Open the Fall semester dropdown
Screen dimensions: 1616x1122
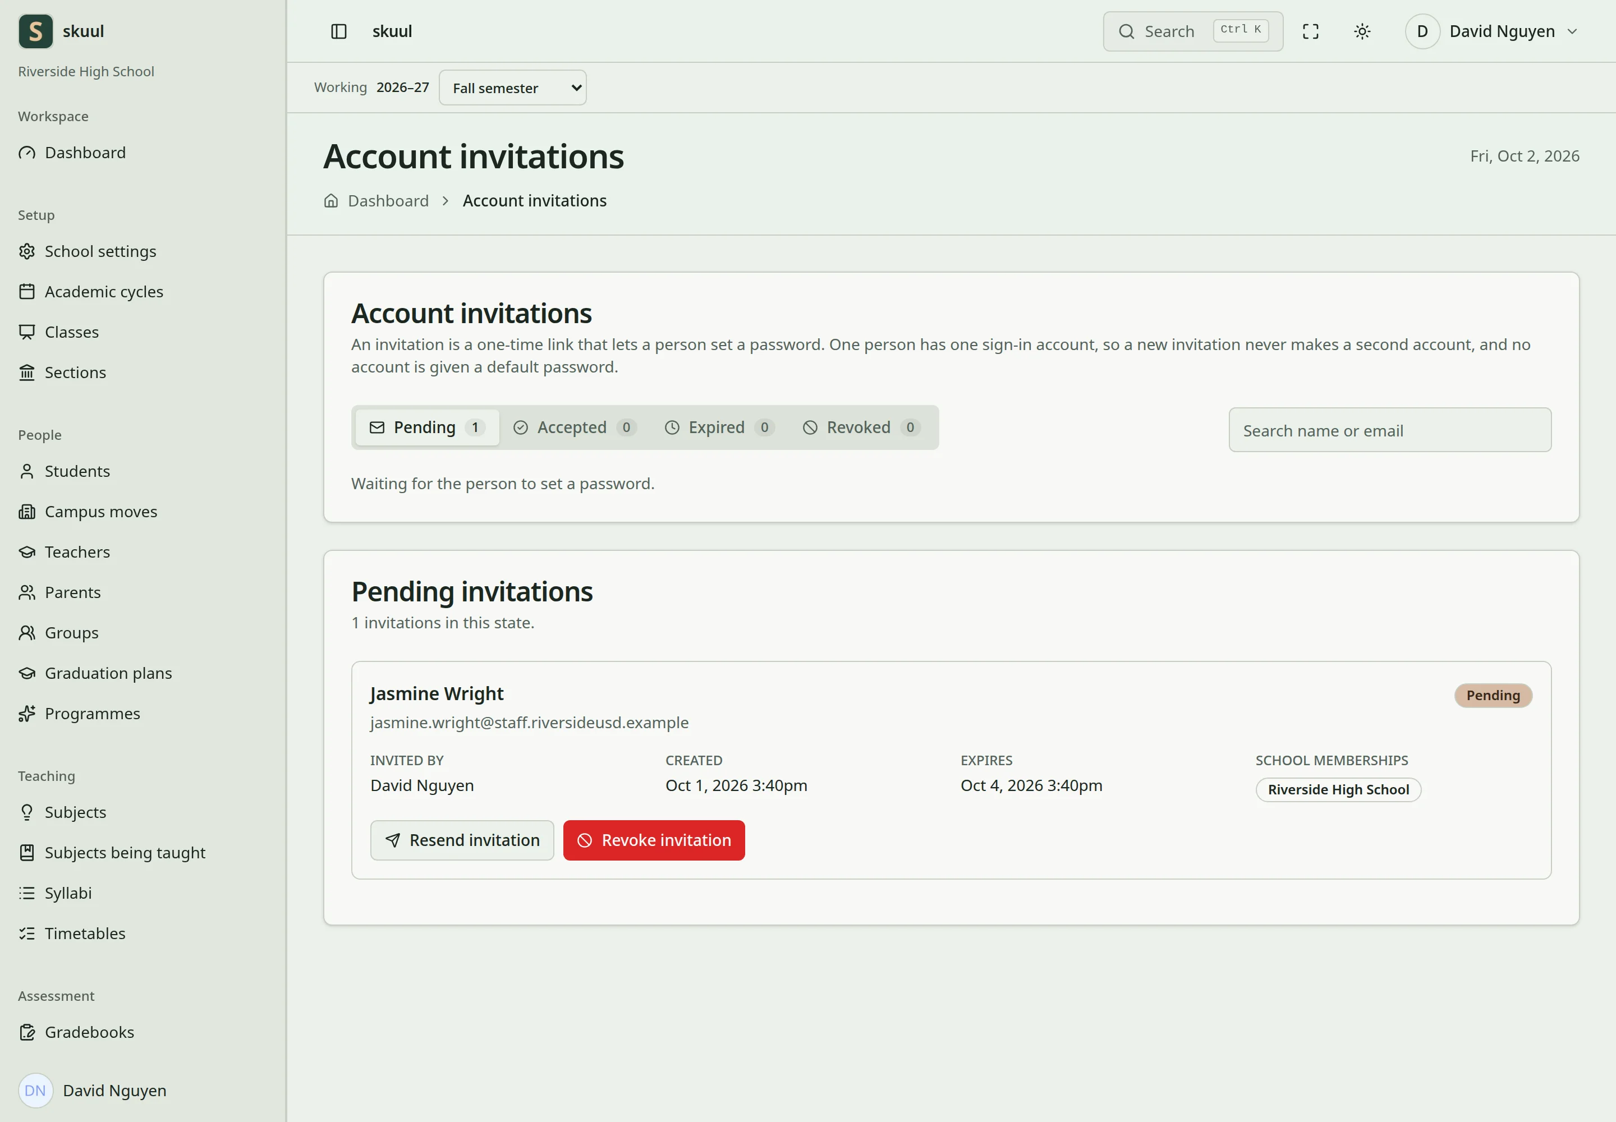tap(513, 88)
